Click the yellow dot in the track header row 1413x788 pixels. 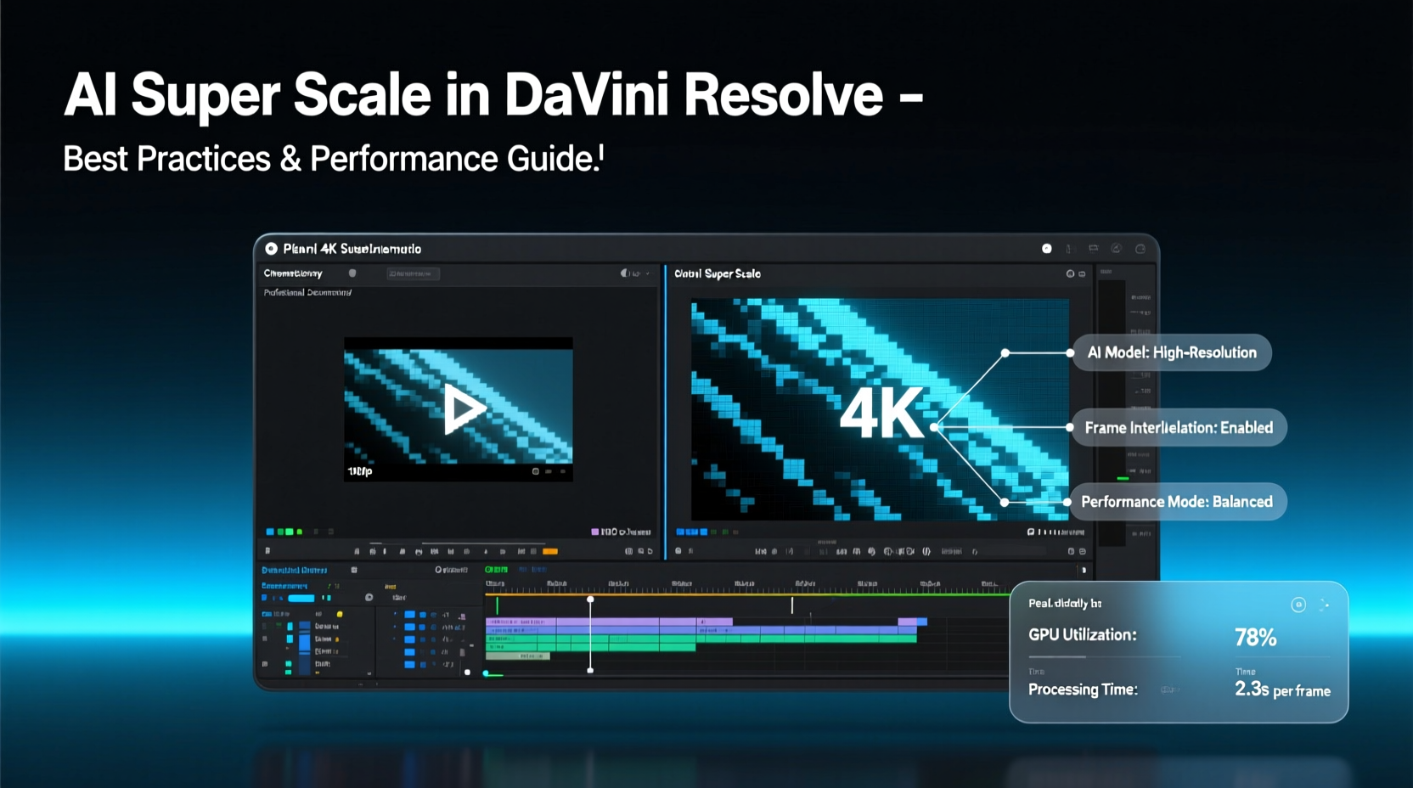pos(340,614)
